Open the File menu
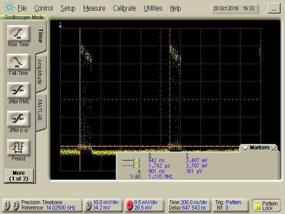 click(x=22, y=8)
